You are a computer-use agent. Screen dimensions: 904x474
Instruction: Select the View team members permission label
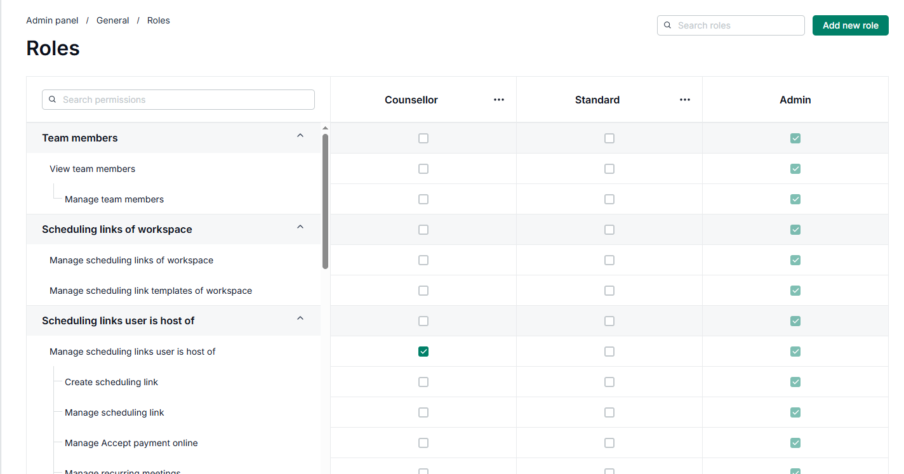tap(93, 169)
